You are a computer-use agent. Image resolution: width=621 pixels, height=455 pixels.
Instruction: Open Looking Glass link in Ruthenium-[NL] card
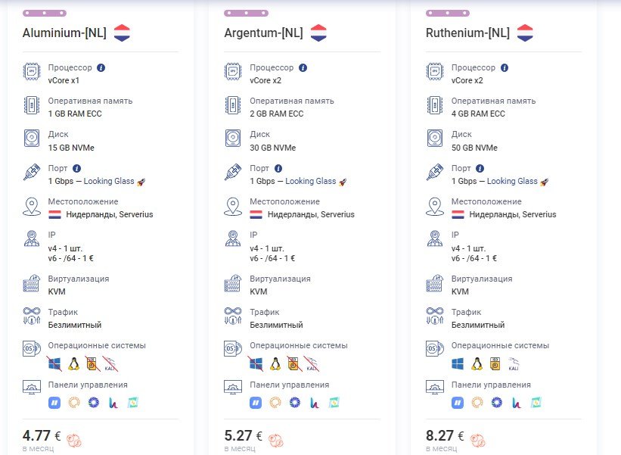[x=512, y=181]
